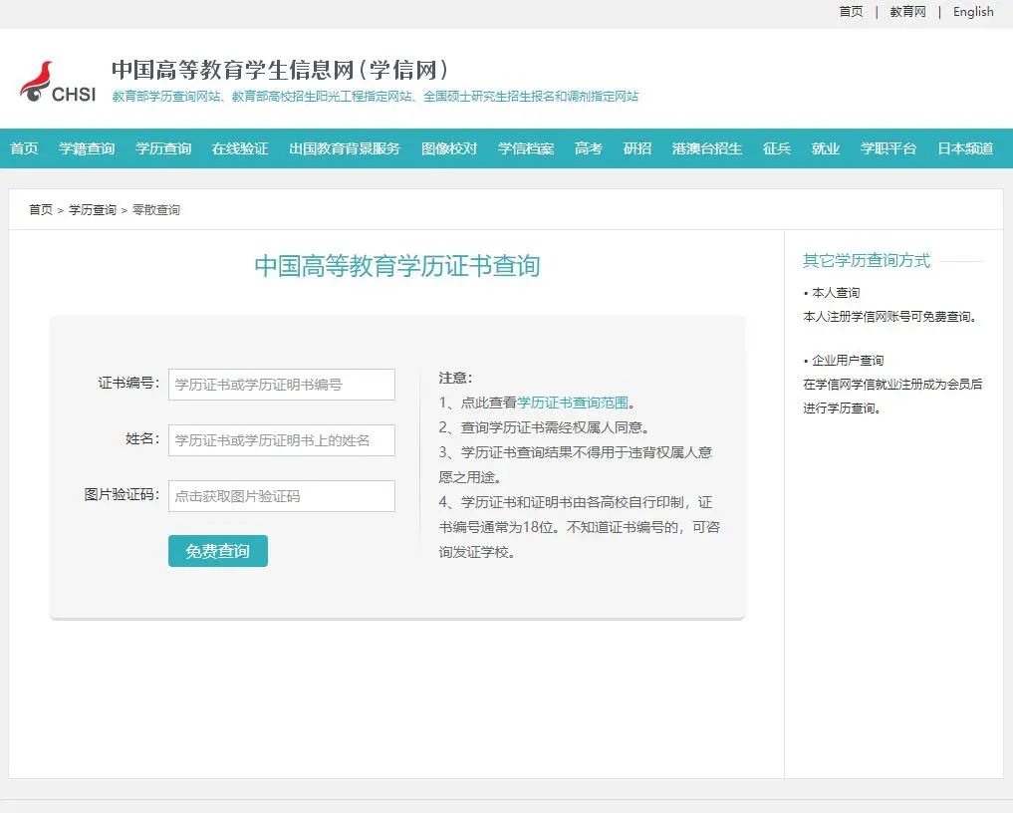This screenshot has height=813, width=1013.
Task: Open the 研招 section
Action: click(x=637, y=148)
